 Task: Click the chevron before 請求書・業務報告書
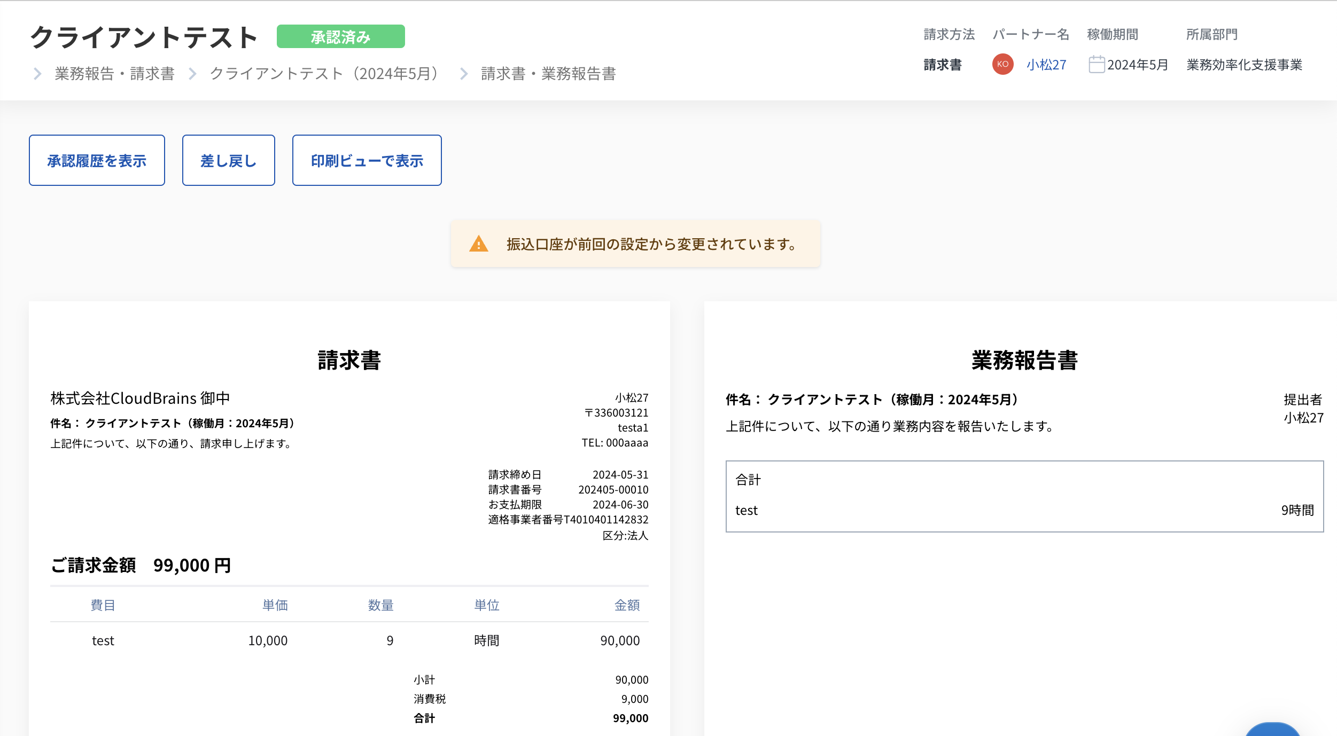coord(464,74)
